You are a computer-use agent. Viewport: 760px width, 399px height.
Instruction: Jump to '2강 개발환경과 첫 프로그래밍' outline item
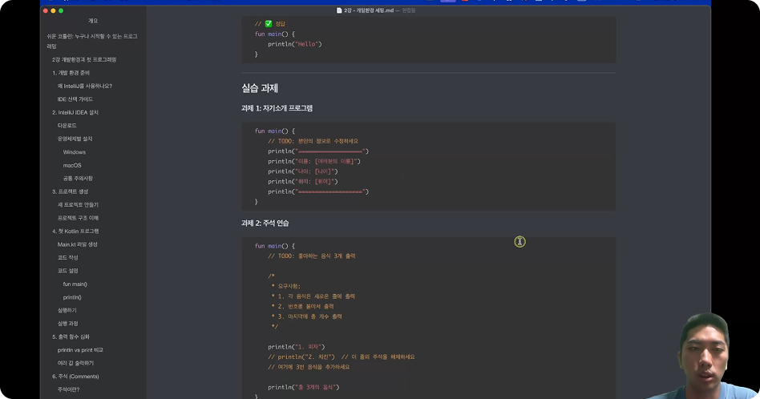click(84, 59)
